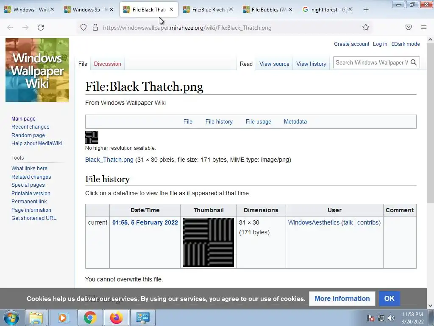The image size is (434, 326).
Task: Focus the Search Windows Wallpaper Wiki field
Action: [371, 63]
